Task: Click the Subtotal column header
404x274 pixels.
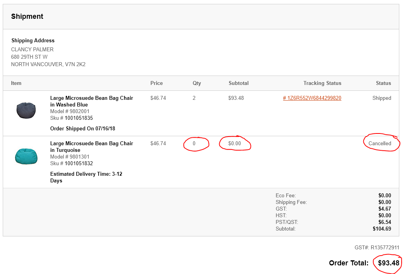Action: [238, 83]
